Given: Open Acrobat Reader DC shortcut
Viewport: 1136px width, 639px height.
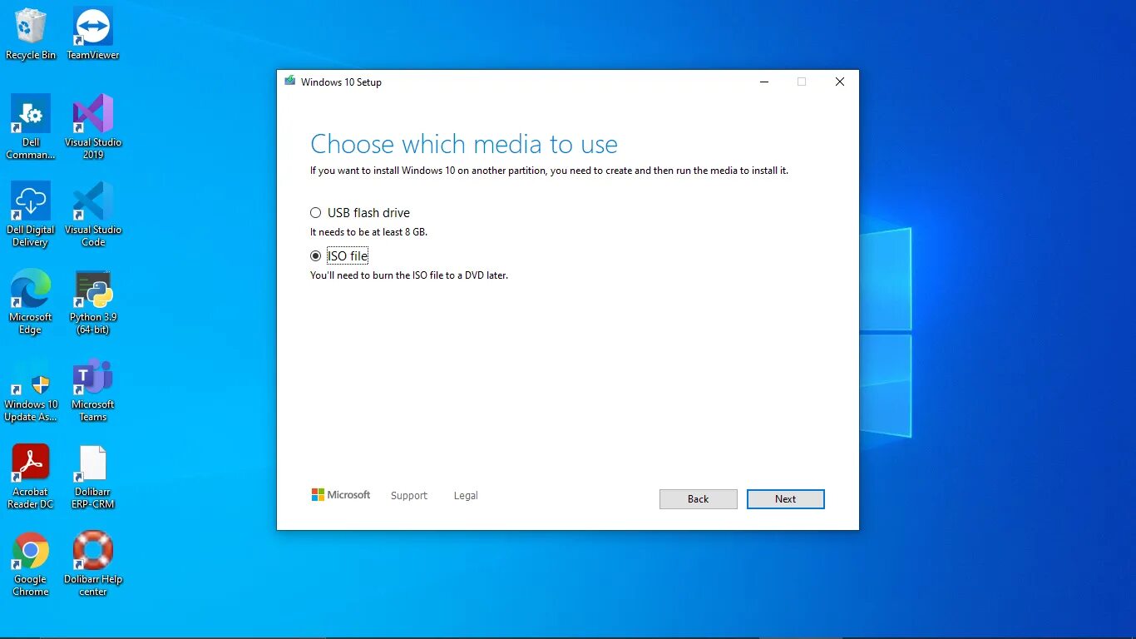Looking at the screenshot, I should pos(31,477).
